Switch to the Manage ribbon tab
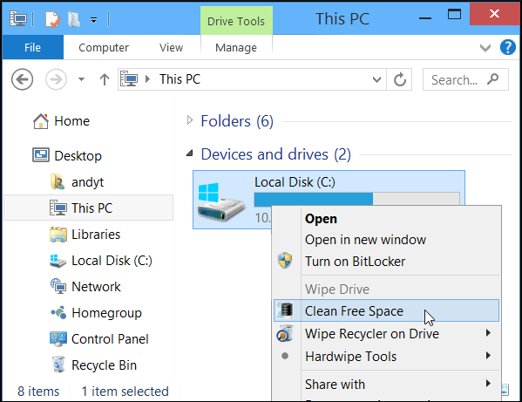Screen dimensions: 522x402 click(x=236, y=48)
